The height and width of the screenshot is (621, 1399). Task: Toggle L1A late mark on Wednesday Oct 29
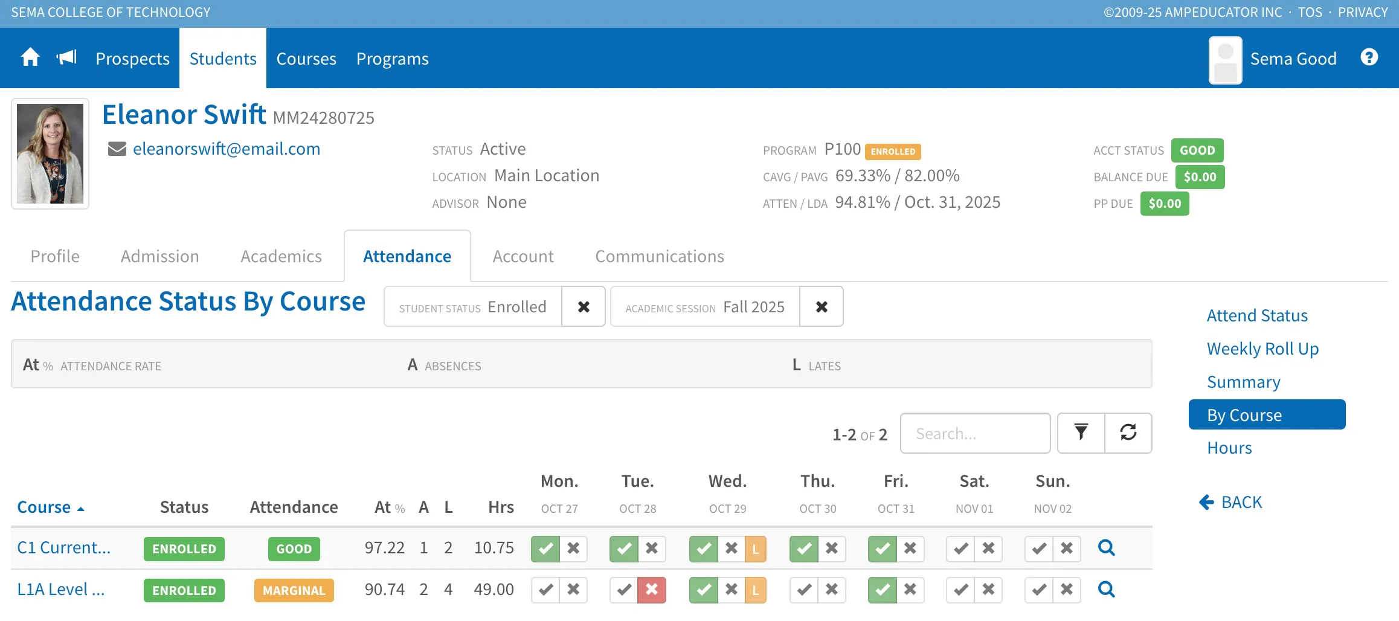click(x=756, y=590)
